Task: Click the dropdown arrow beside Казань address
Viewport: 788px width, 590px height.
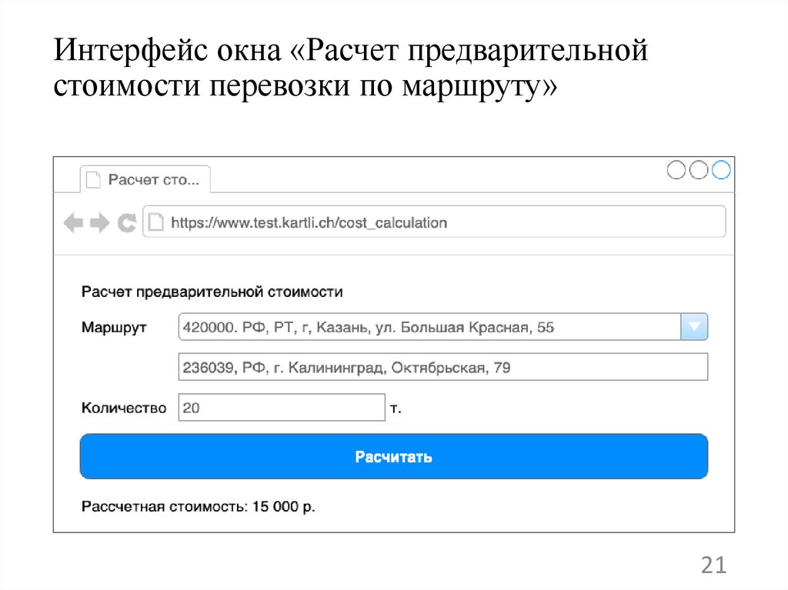Action: pos(693,326)
